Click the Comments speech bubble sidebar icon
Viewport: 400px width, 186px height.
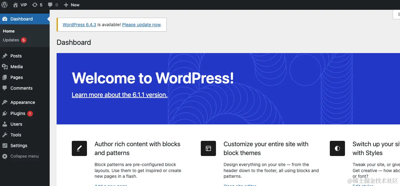[5, 88]
